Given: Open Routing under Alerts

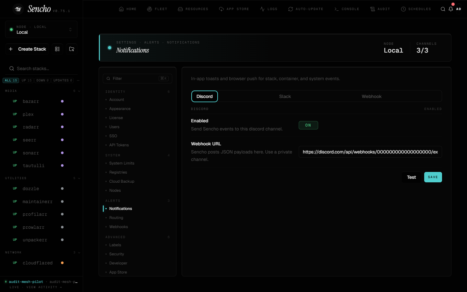Looking at the screenshot, I should click(x=116, y=218).
